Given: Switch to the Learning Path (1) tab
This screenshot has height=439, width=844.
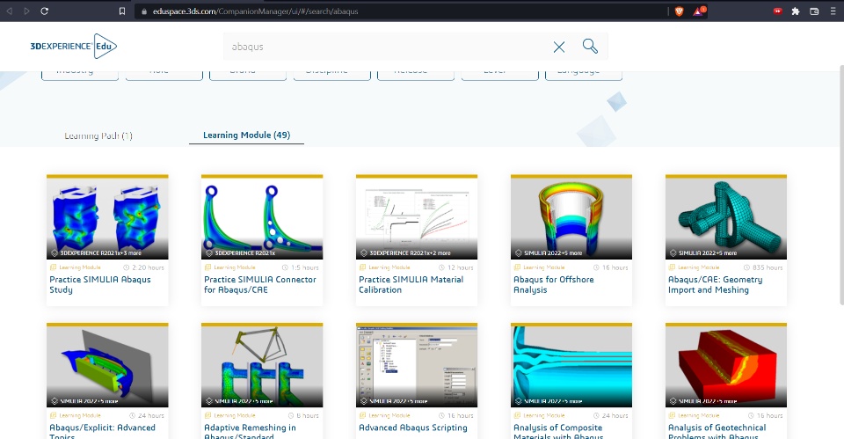Looking at the screenshot, I should point(98,135).
